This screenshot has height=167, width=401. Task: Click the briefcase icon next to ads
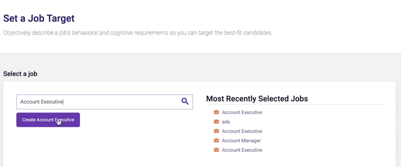(x=216, y=122)
